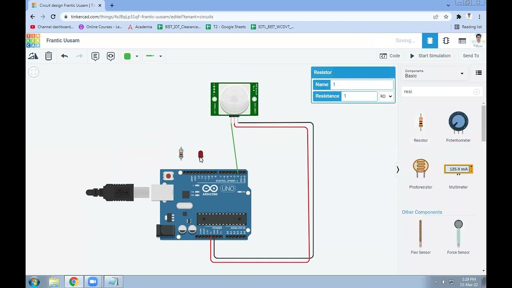Image resolution: width=512 pixels, height=288 pixels.
Task: Select the PIR sensor on canvas
Action: pyautogui.click(x=234, y=99)
